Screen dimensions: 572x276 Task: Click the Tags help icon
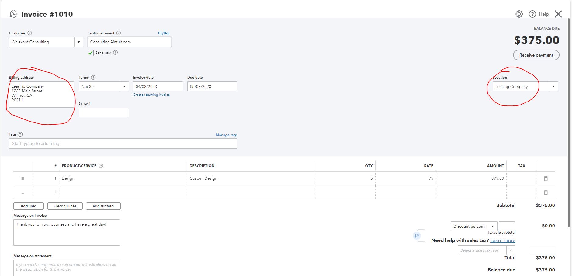tap(20, 134)
